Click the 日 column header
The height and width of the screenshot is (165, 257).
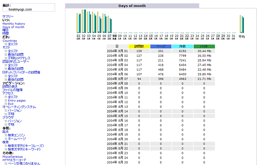(117, 47)
